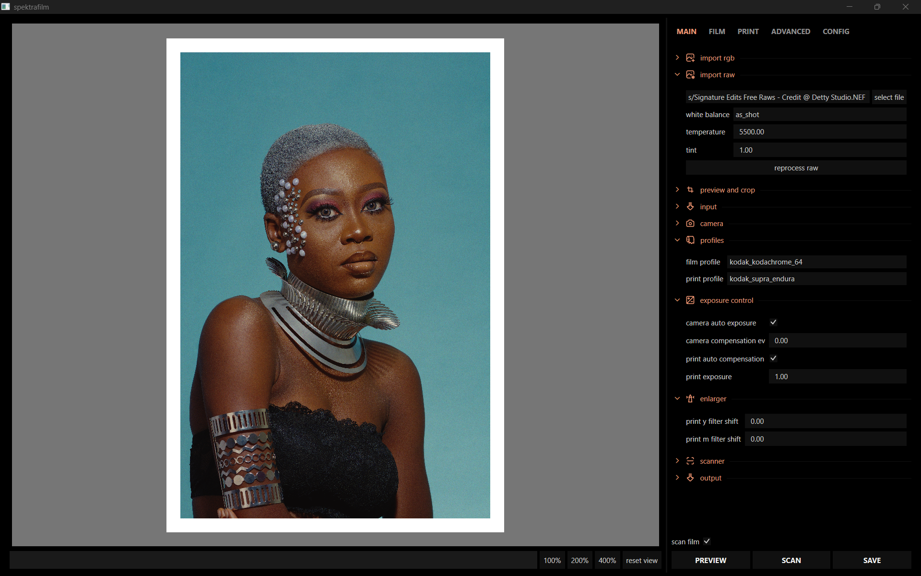Image resolution: width=921 pixels, height=576 pixels.
Task: Click the camera section icon
Action: 690,223
